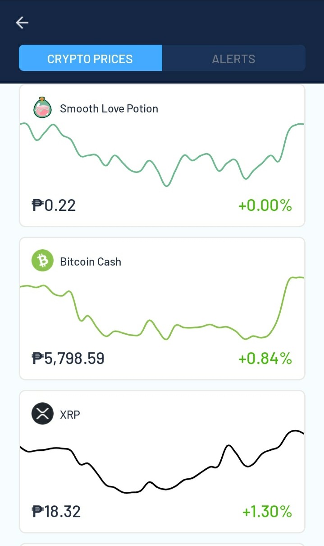Select the CRYPTO PRICES tab
This screenshot has height=546, width=324.
pos(90,58)
